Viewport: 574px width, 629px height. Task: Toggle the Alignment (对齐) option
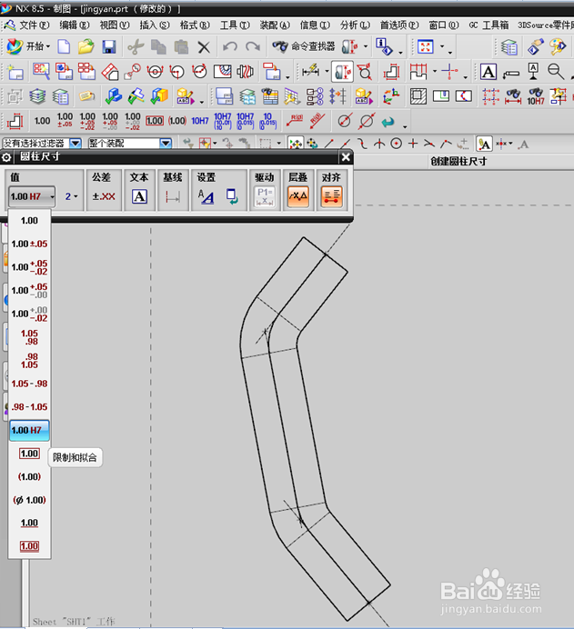tap(331, 196)
